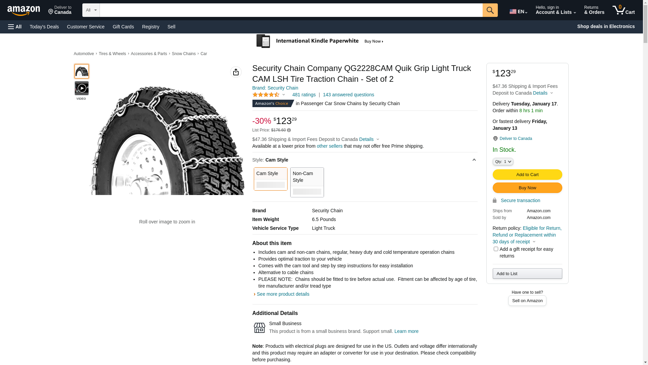Screen dimensions: 648x365
Task: Open Gift Cards in the navigation bar
Action: point(123,27)
